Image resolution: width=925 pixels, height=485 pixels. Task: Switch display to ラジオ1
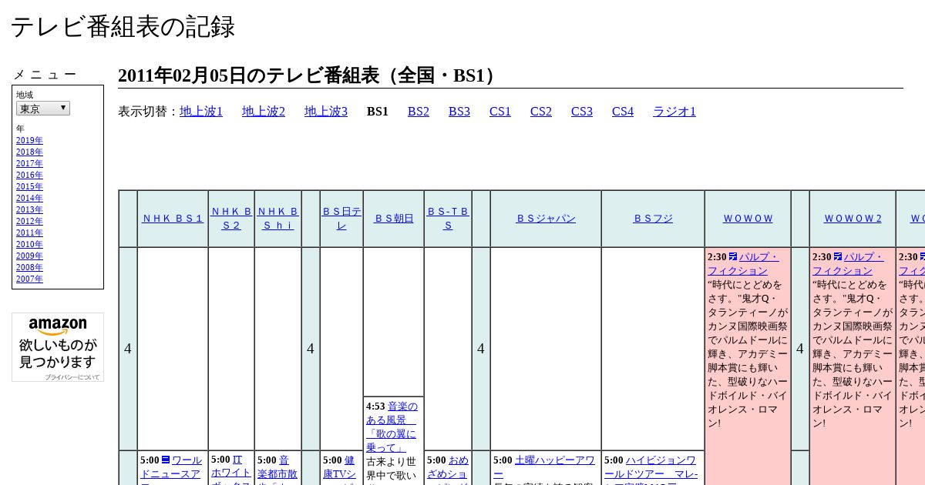tap(674, 112)
